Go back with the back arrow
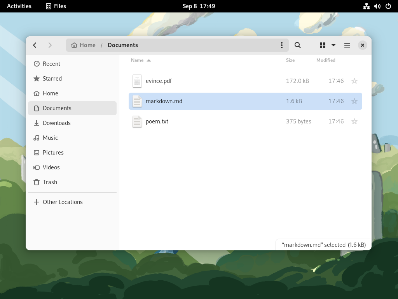398x299 pixels. pyautogui.click(x=35, y=45)
